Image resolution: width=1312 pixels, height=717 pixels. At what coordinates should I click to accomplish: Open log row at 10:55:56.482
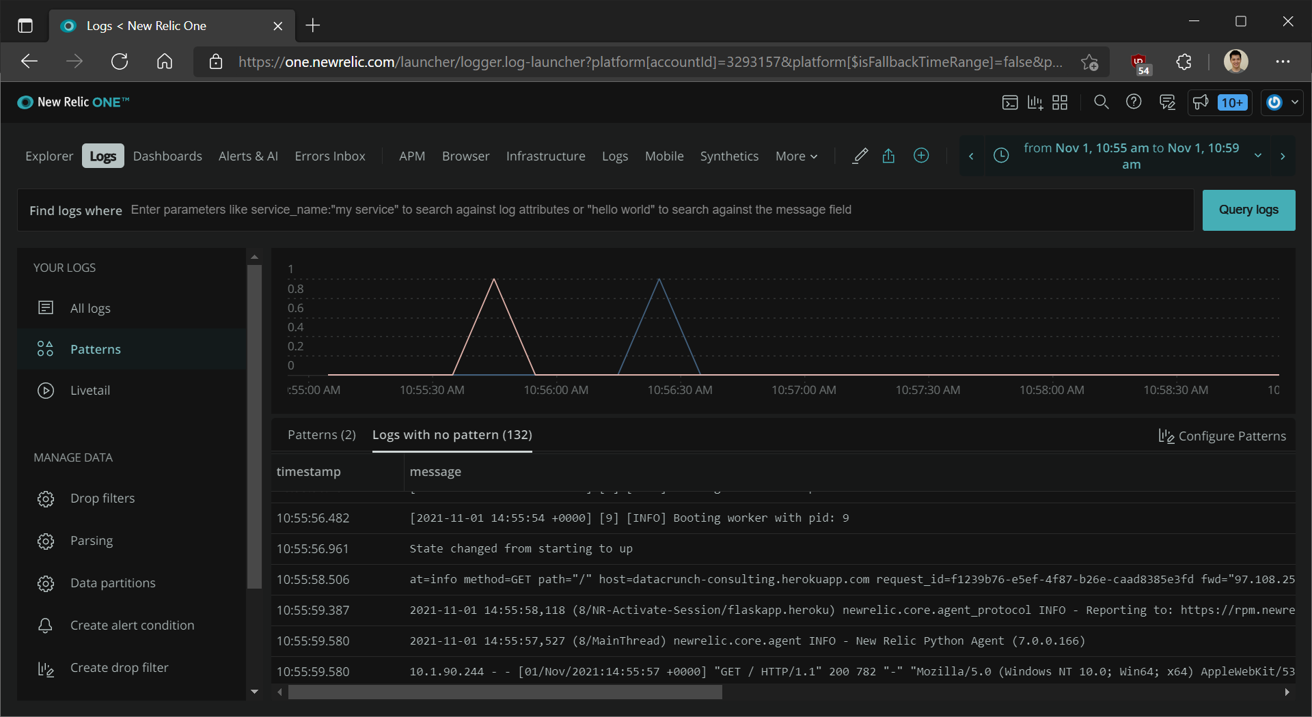click(x=783, y=518)
